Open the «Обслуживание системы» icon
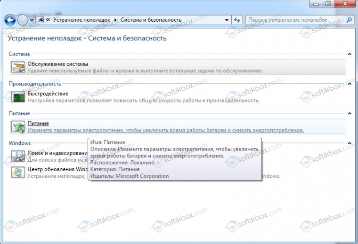358x244 pixels. point(18,67)
